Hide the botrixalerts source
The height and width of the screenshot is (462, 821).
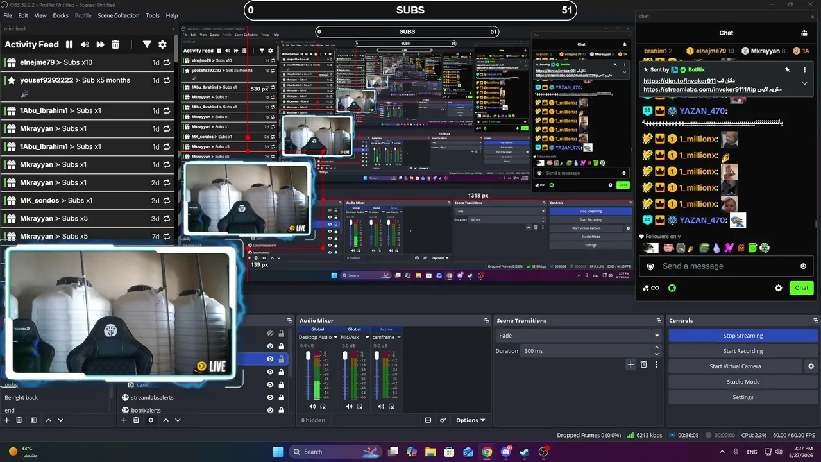coord(270,410)
